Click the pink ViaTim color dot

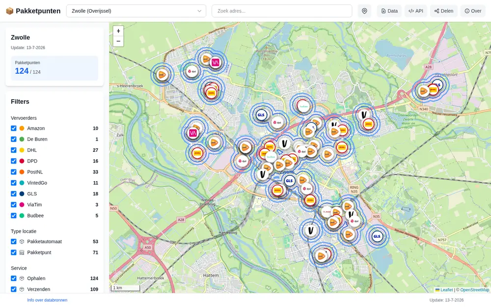22,204
